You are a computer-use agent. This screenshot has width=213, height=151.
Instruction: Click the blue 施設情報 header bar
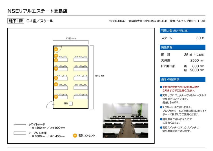click(x=183, y=47)
